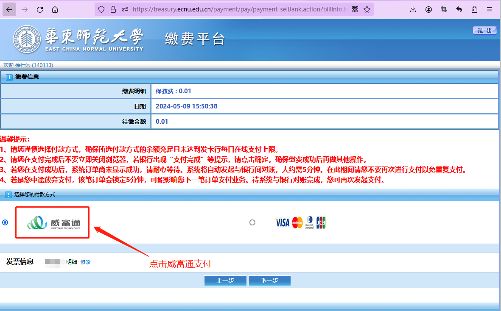This screenshot has height=311, width=501.
Task: Click the screenshot crop tool icon
Action: pyautogui.click(x=444, y=9)
